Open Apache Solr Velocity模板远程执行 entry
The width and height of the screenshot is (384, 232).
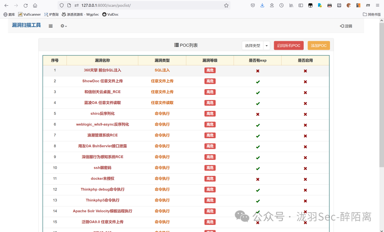click(x=102, y=211)
